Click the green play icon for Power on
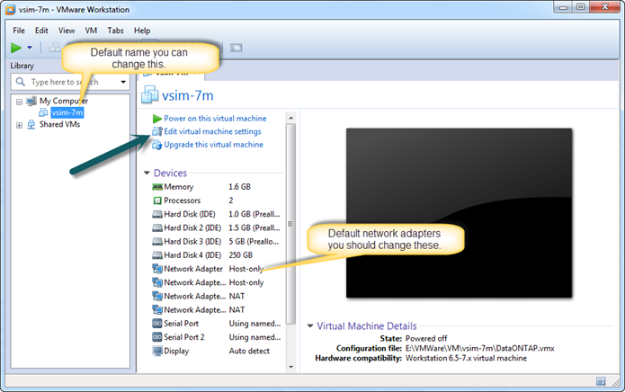Viewport: 625px width, 392px height. coord(157,119)
